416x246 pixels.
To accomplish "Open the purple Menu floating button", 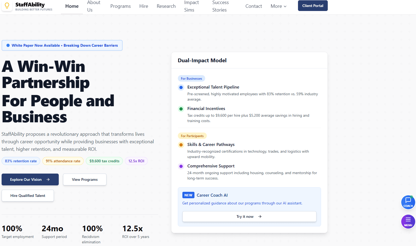I will tap(408, 222).
